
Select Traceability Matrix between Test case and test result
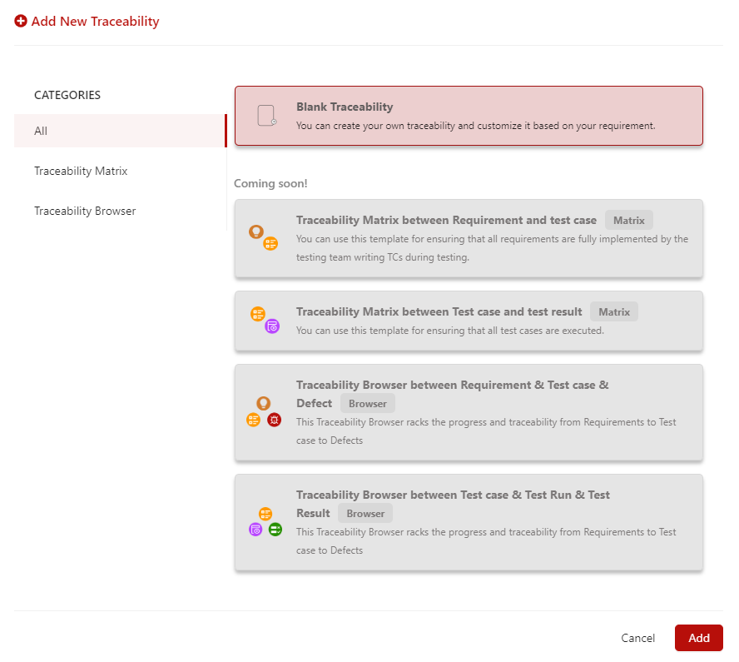coord(469,321)
